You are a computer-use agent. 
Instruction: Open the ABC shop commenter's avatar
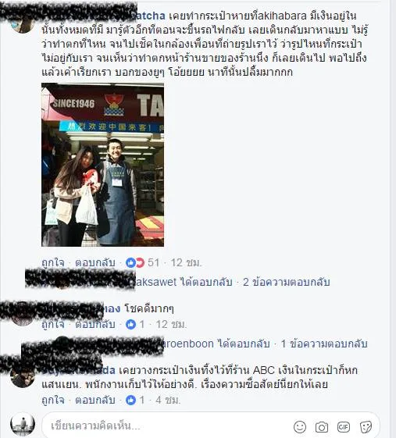coord(23,376)
